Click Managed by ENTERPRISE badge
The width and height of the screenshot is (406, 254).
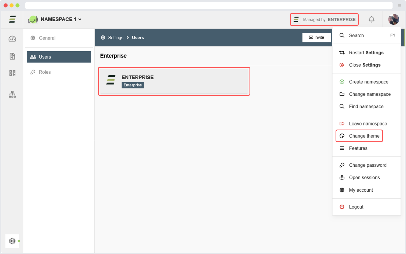point(324,20)
